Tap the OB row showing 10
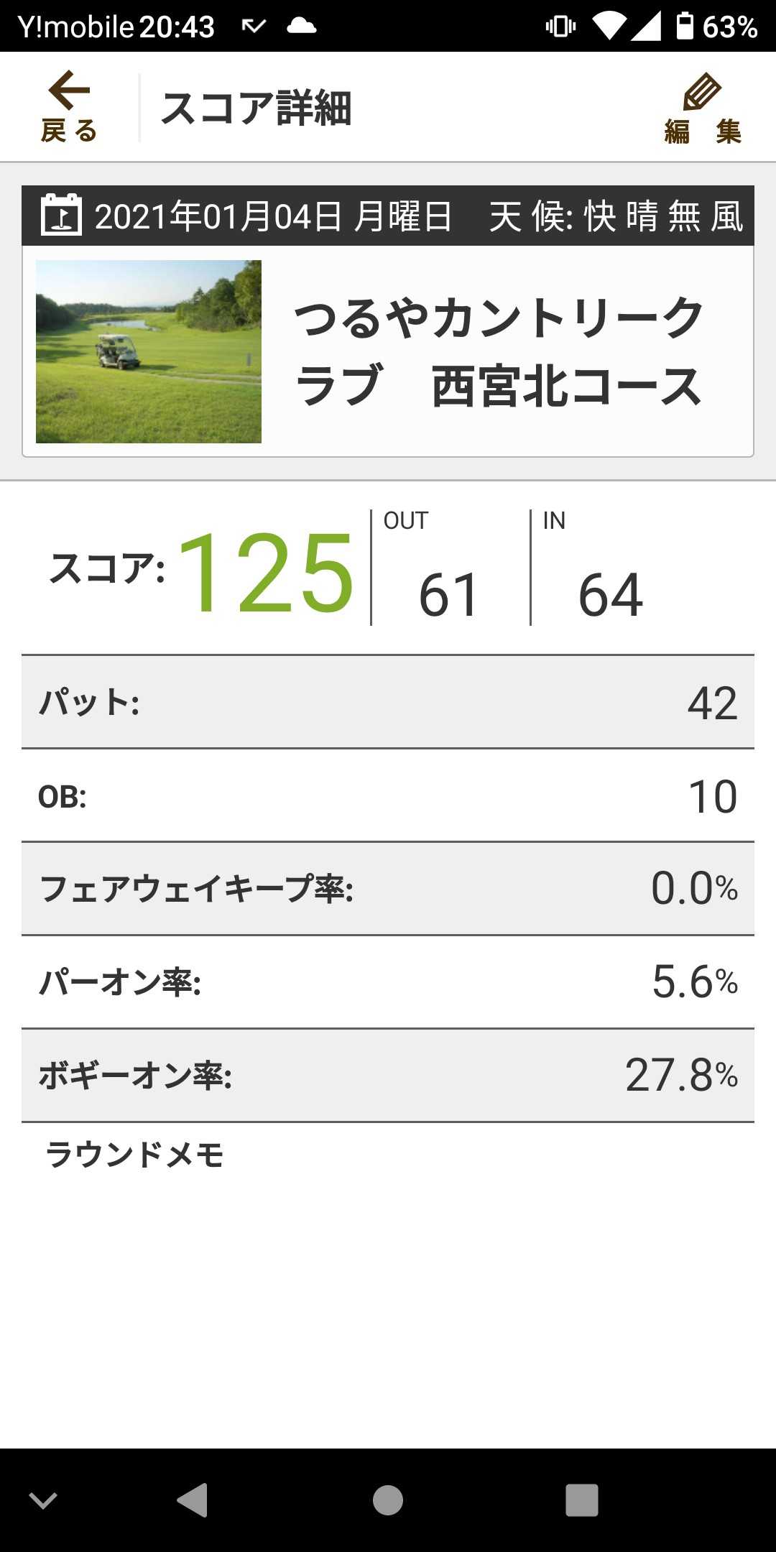The height and width of the screenshot is (1552, 776). coord(388,795)
